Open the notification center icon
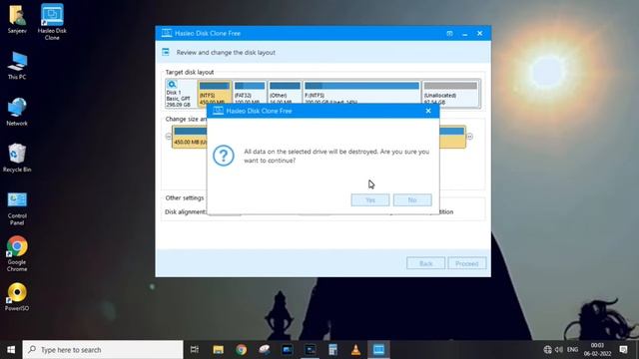The height and width of the screenshot is (359, 639). point(623,350)
